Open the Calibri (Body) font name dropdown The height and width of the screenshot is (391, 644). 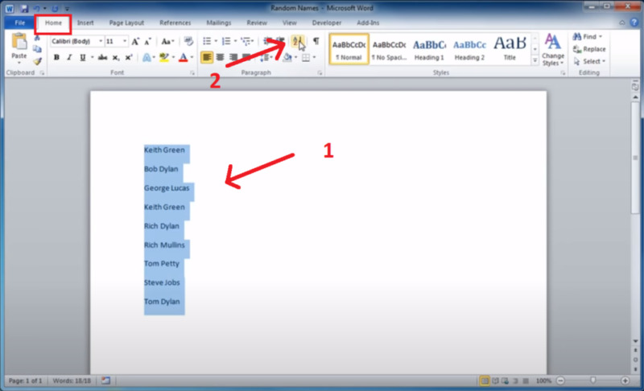(x=100, y=42)
